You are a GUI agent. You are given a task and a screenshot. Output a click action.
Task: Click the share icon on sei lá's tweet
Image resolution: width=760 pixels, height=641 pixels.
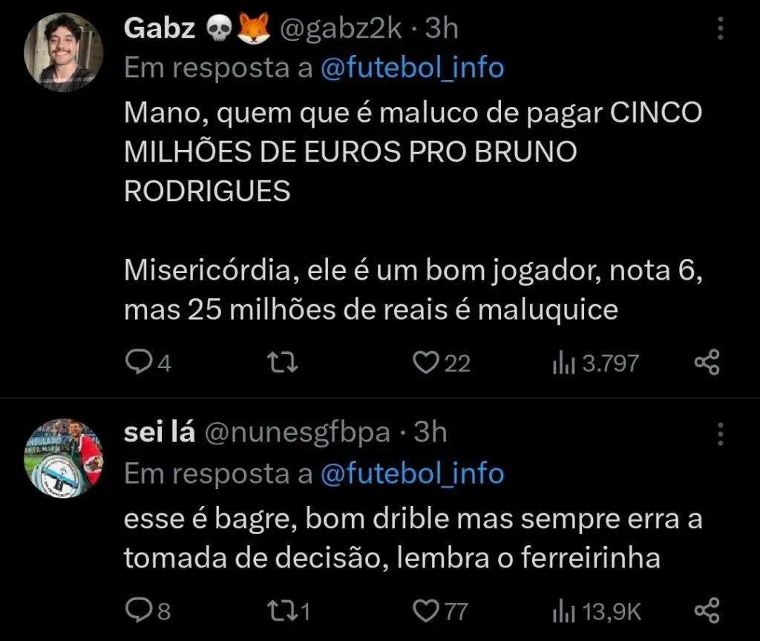point(706,608)
